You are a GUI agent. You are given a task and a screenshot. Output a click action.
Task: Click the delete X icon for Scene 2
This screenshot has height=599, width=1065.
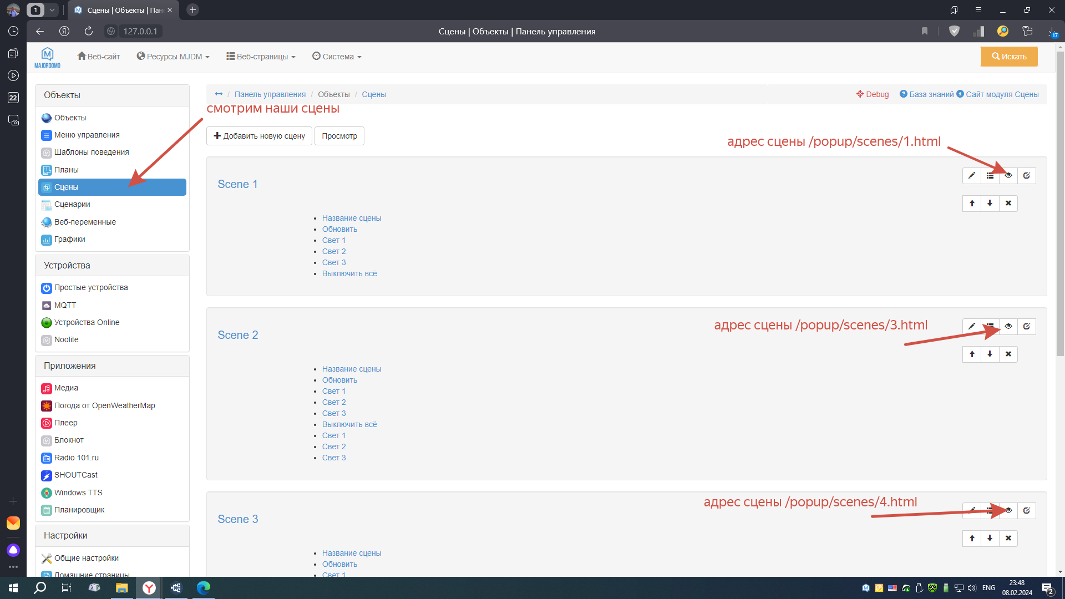click(1008, 354)
